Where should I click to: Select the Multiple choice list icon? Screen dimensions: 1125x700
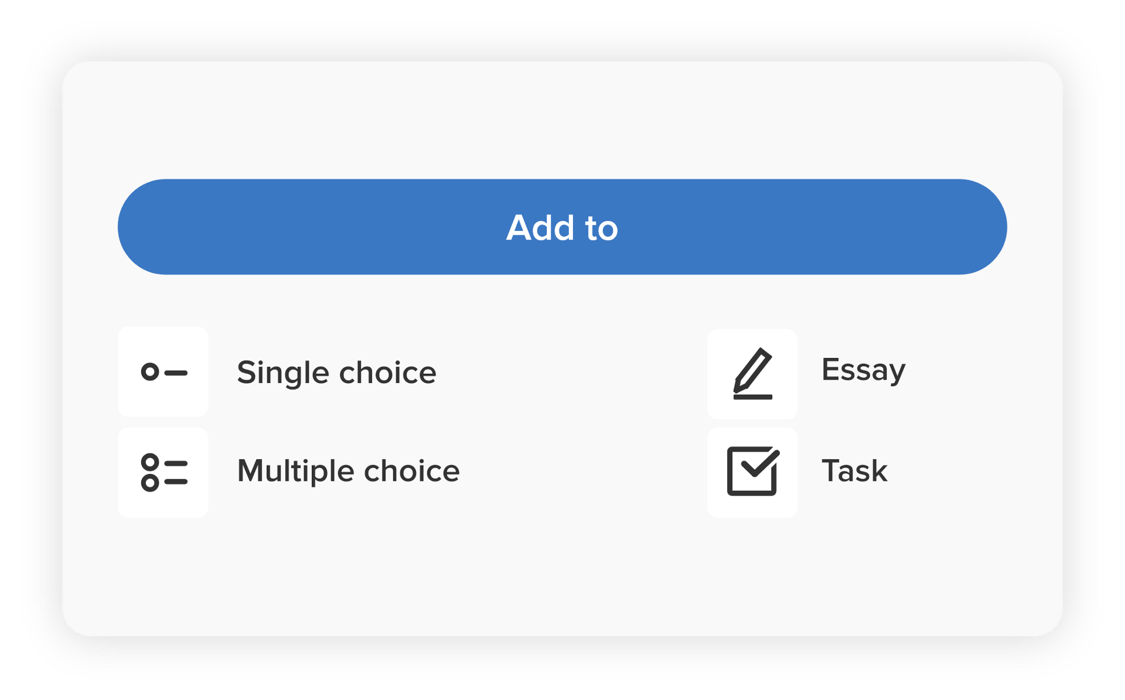pyautogui.click(x=163, y=472)
